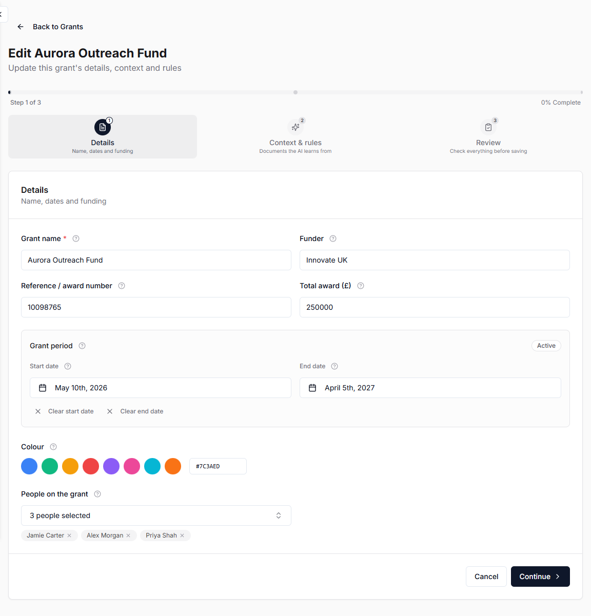Click the Continue button
Viewport: 591px width, 616px height.
pos(540,577)
